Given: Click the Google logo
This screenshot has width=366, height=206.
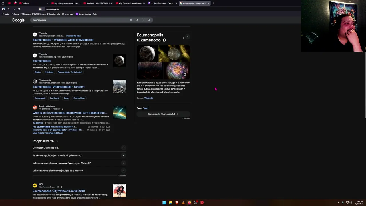Looking at the screenshot, I should click(18, 20).
